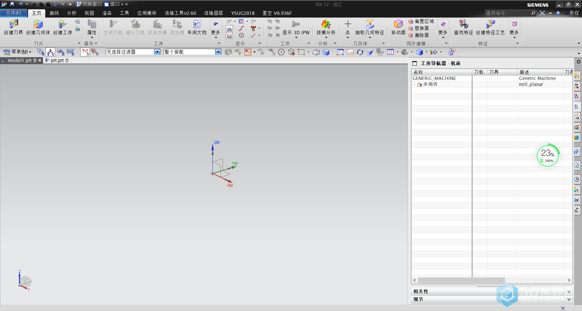Screen dimensions: 582x311
Task: Open 更多 dropdown in 工序 group
Action: [x=216, y=29]
